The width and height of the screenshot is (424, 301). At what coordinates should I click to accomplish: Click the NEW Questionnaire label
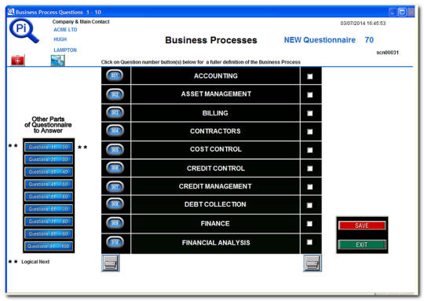(320, 40)
